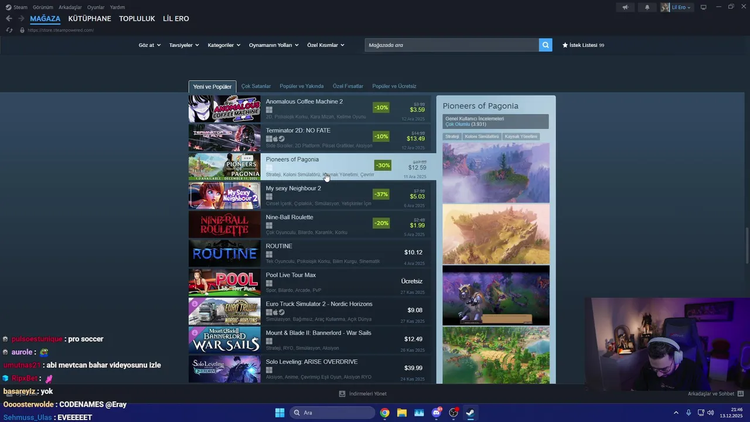Click the Kaynak Yönetimi tag in preview
Viewport: 750px width, 422px height.
pyautogui.click(x=521, y=137)
